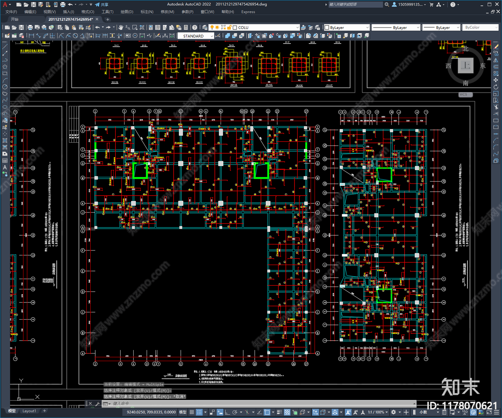This screenshot has width=502, height=418.
Task: Click the command line wrench customize icon
Action: point(98,404)
